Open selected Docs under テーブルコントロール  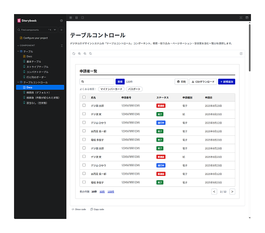[40, 87]
